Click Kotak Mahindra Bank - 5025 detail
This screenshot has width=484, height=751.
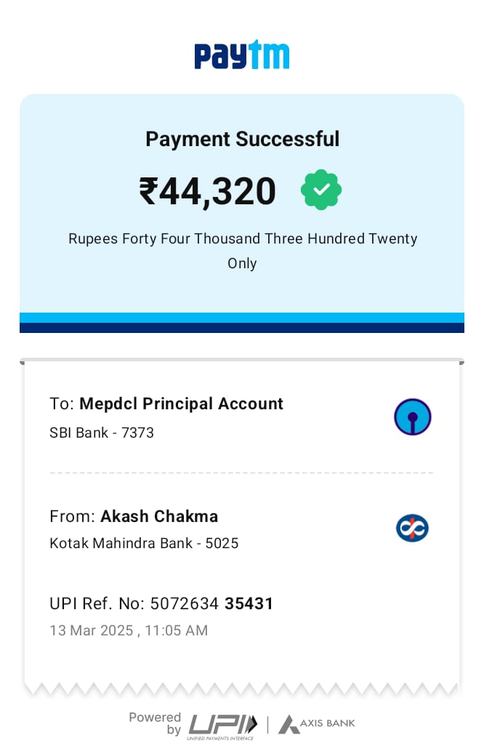click(x=144, y=543)
